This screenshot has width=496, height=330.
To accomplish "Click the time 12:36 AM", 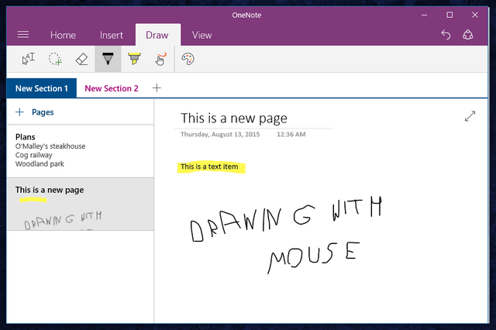I will [291, 134].
